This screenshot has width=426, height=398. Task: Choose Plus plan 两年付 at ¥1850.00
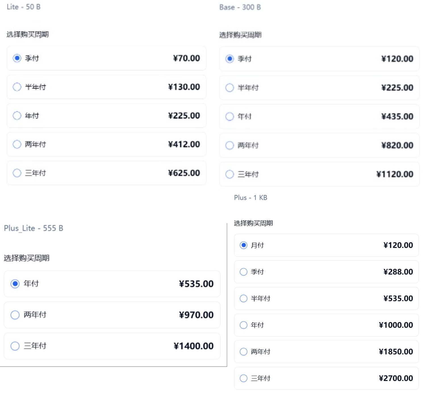pyautogui.click(x=243, y=352)
